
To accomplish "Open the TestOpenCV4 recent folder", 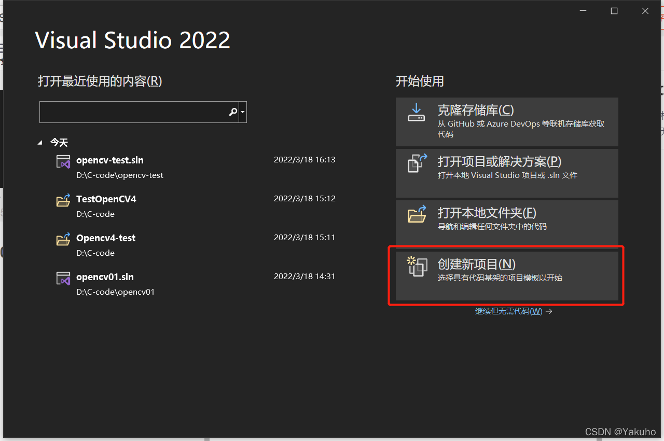I will pyautogui.click(x=106, y=199).
